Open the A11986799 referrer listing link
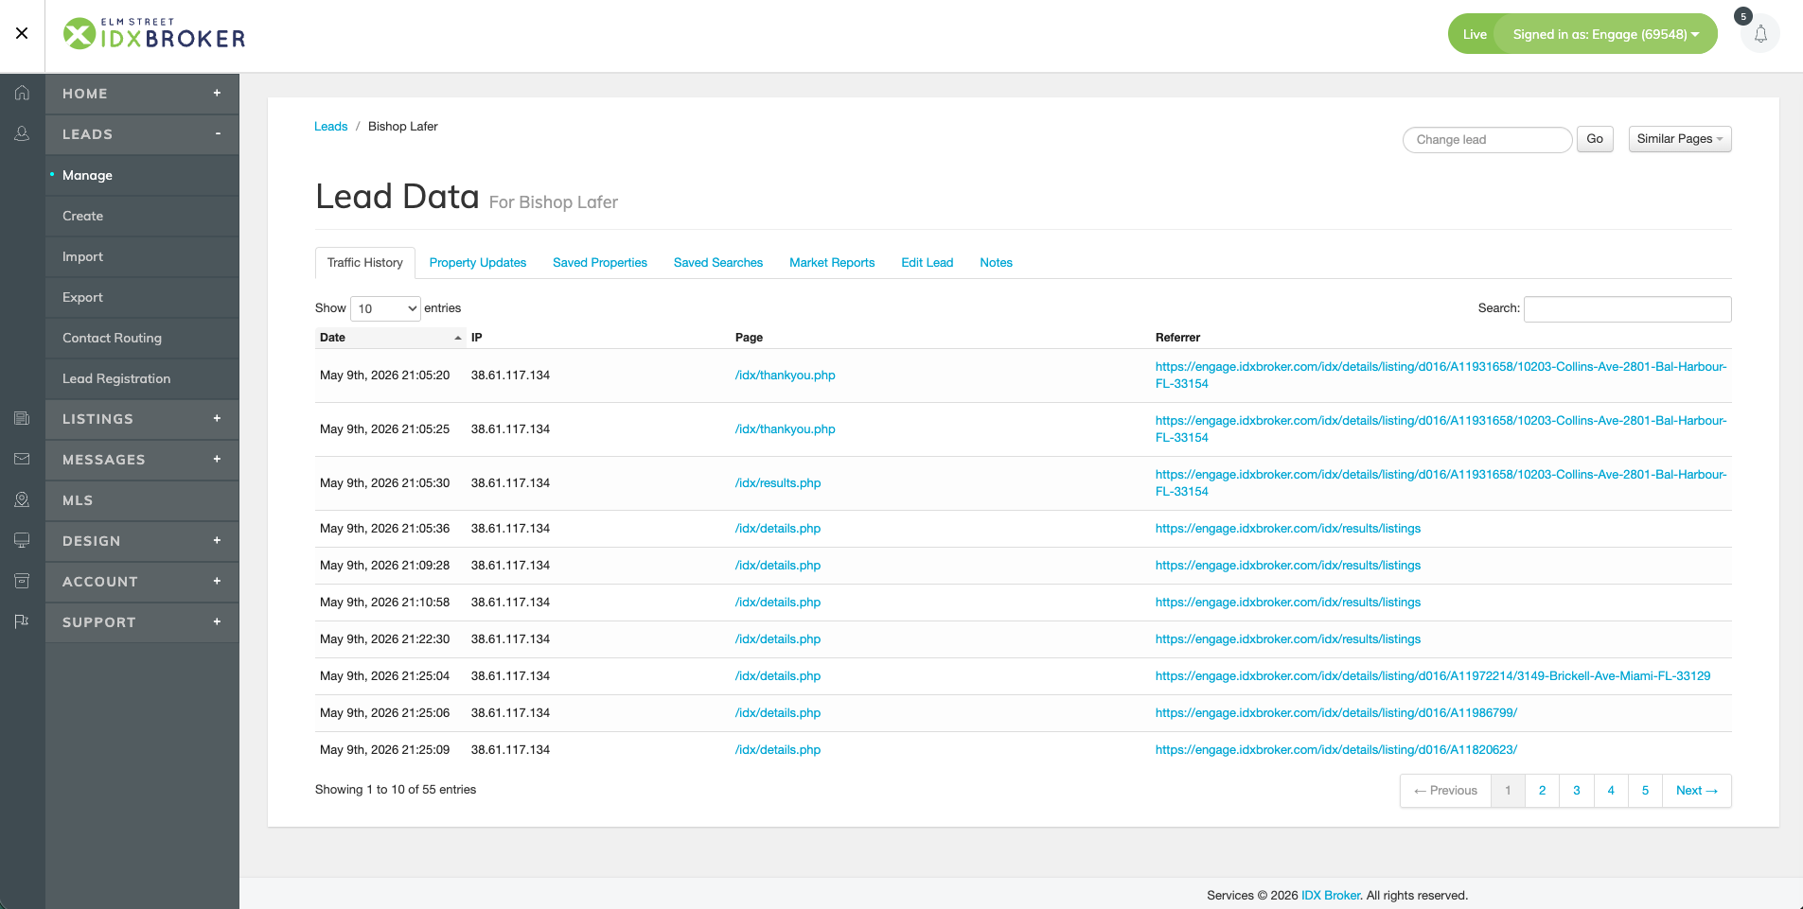Image resolution: width=1803 pixels, height=909 pixels. coord(1336,713)
